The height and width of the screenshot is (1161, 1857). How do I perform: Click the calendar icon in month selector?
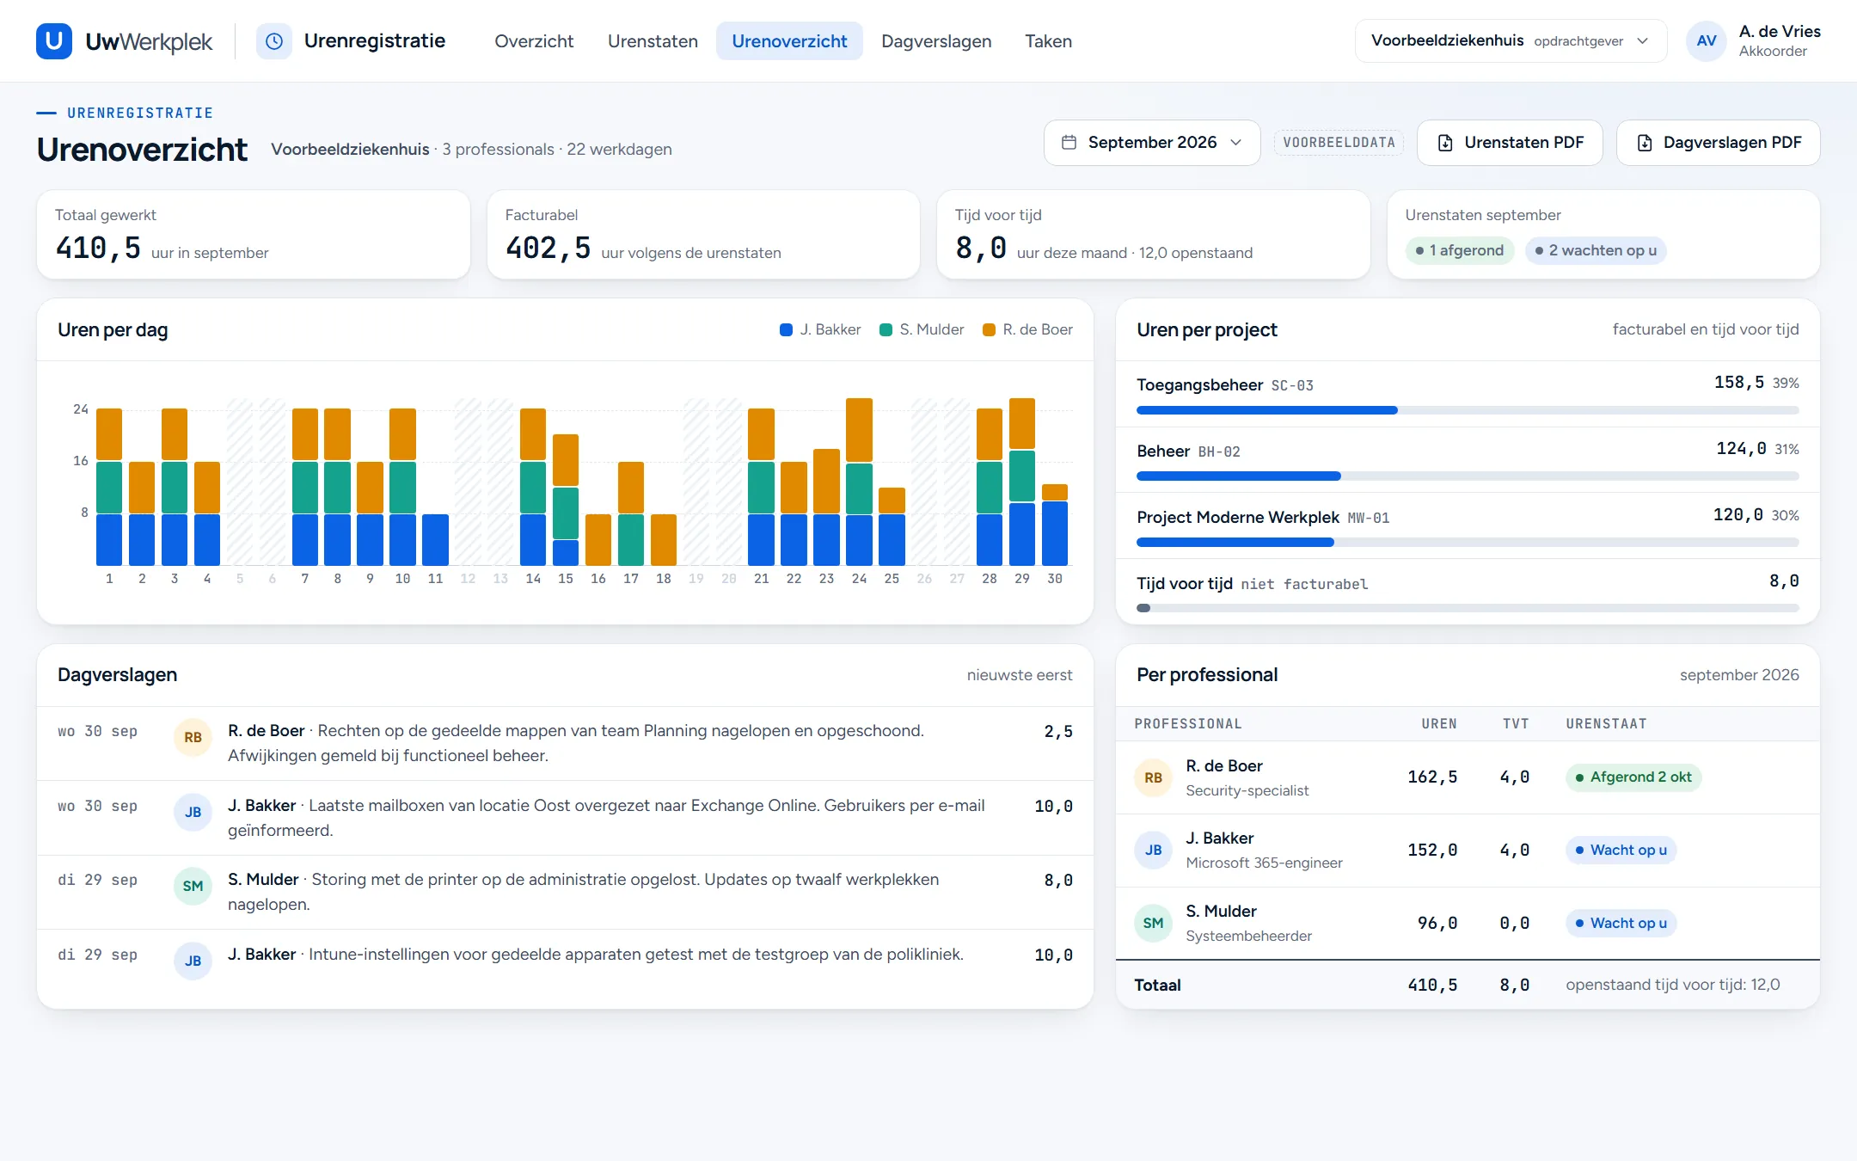[1069, 143]
